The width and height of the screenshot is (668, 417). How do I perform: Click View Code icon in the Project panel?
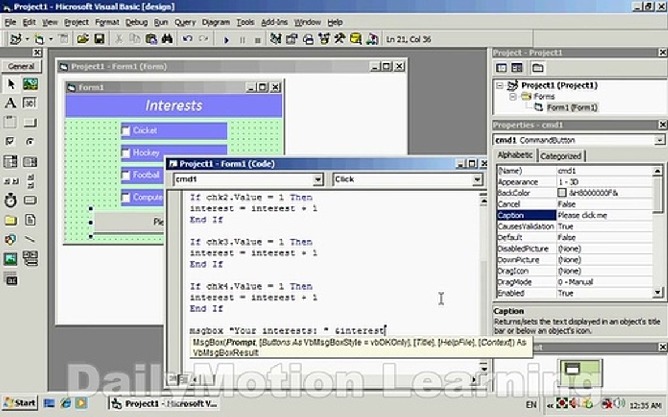[502, 68]
